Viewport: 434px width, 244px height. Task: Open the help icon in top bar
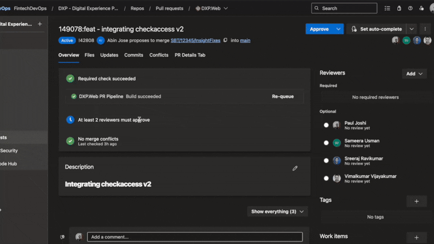click(410, 8)
